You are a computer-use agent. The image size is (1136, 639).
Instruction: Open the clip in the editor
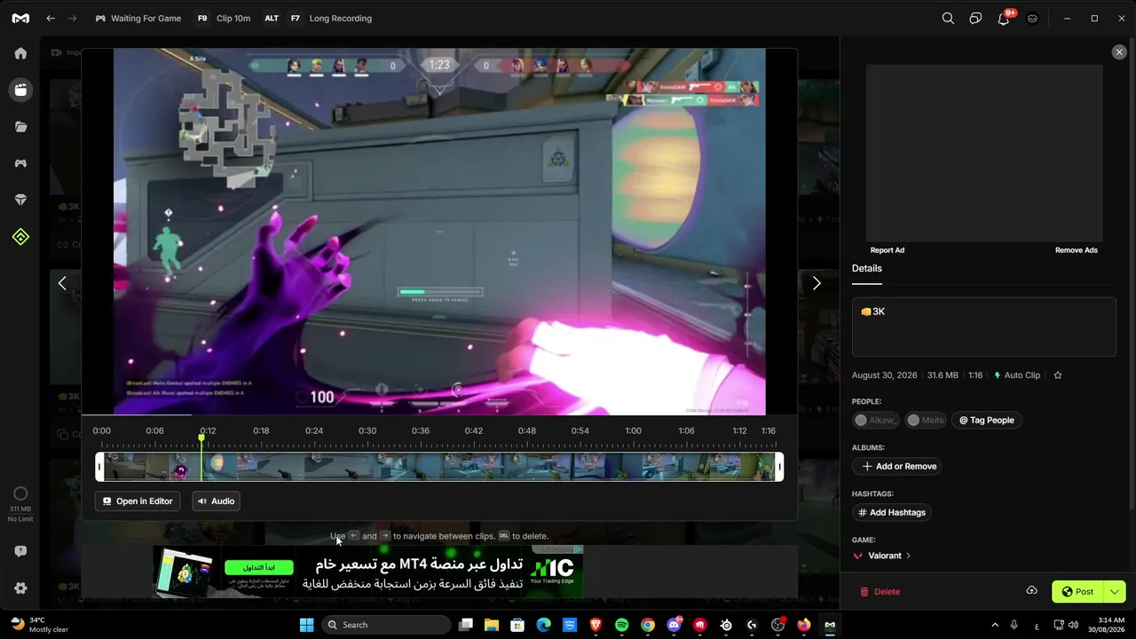pos(138,501)
